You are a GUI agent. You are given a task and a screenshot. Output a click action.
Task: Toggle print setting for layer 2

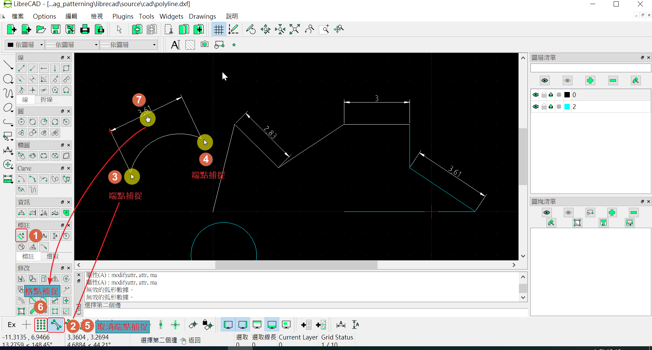tap(551, 107)
